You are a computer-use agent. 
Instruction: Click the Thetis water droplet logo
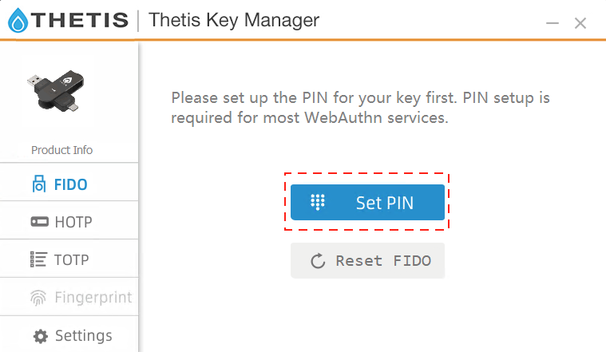(x=18, y=22)
